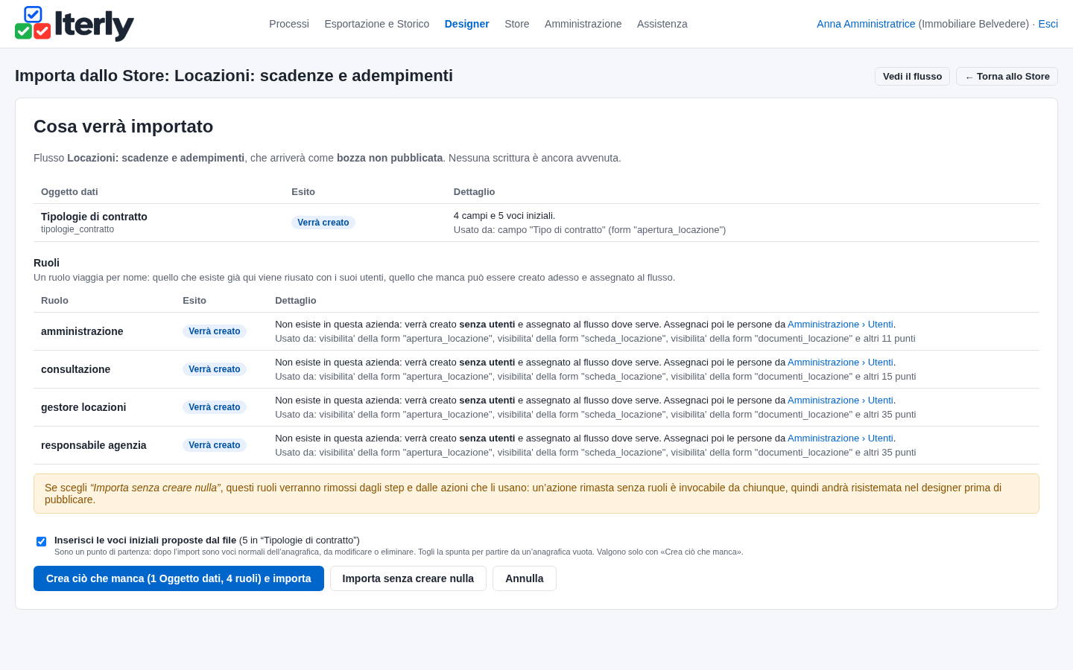This screenshot has width=1073, height=670.
Task: Click the amministrazione role name
Action: (82, 331)
